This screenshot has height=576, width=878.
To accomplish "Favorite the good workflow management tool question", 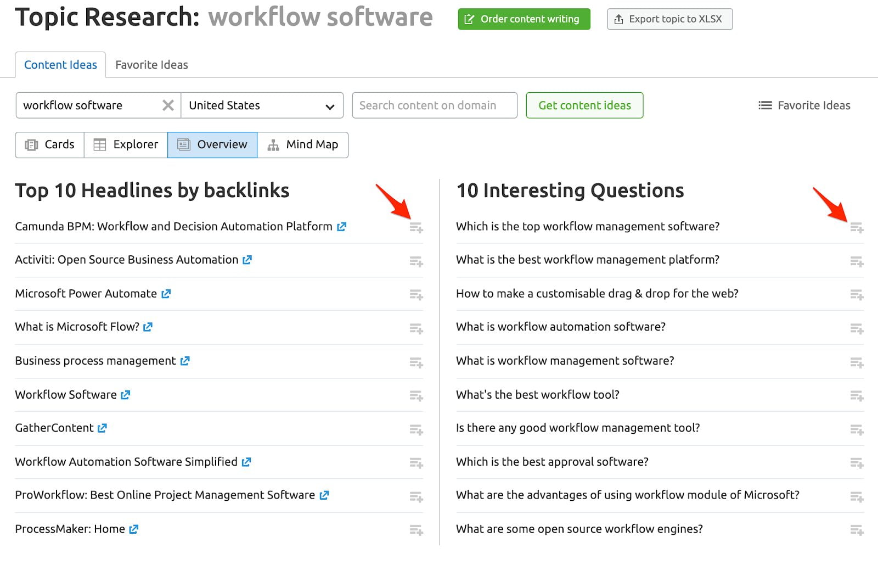I will [x=857, y=429].
